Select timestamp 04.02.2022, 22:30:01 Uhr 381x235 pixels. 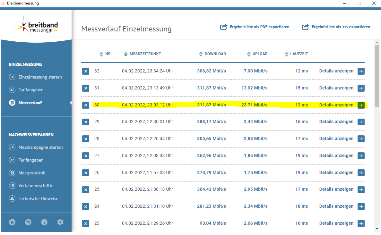pyautogui.click(x=148, y=122)
